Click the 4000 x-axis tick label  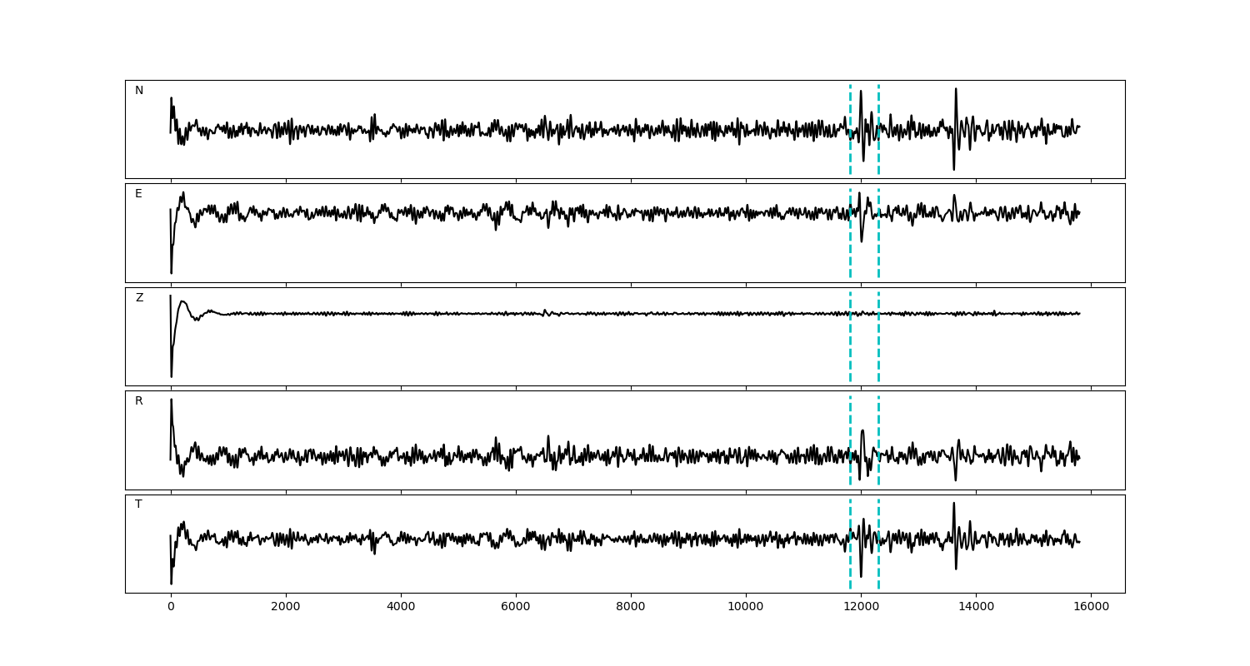(401, 607)
